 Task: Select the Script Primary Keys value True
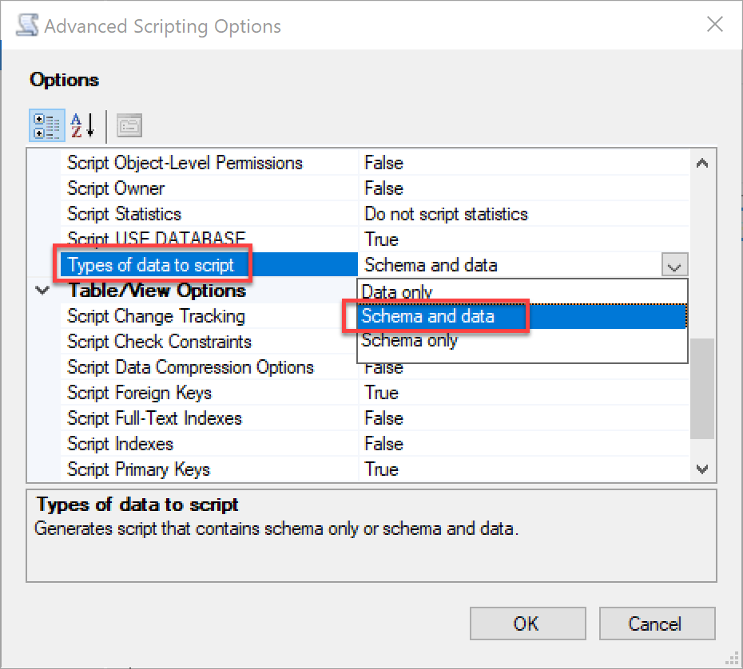381,469
